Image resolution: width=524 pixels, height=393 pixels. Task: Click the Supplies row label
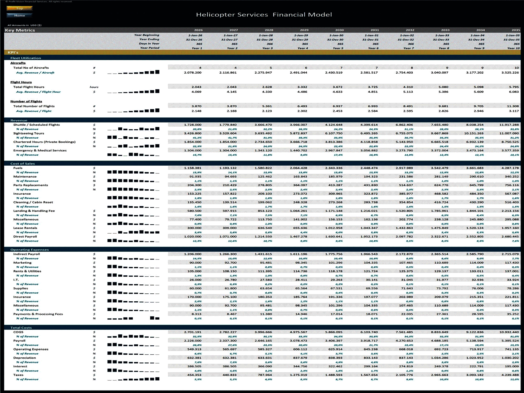tap(21, 289)
